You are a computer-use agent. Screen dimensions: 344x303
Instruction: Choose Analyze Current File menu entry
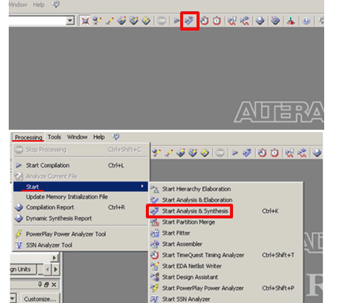click(81, 176)
